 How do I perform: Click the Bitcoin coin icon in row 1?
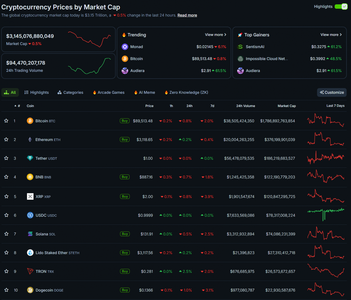pyautogui.click(x=30, y=121)
